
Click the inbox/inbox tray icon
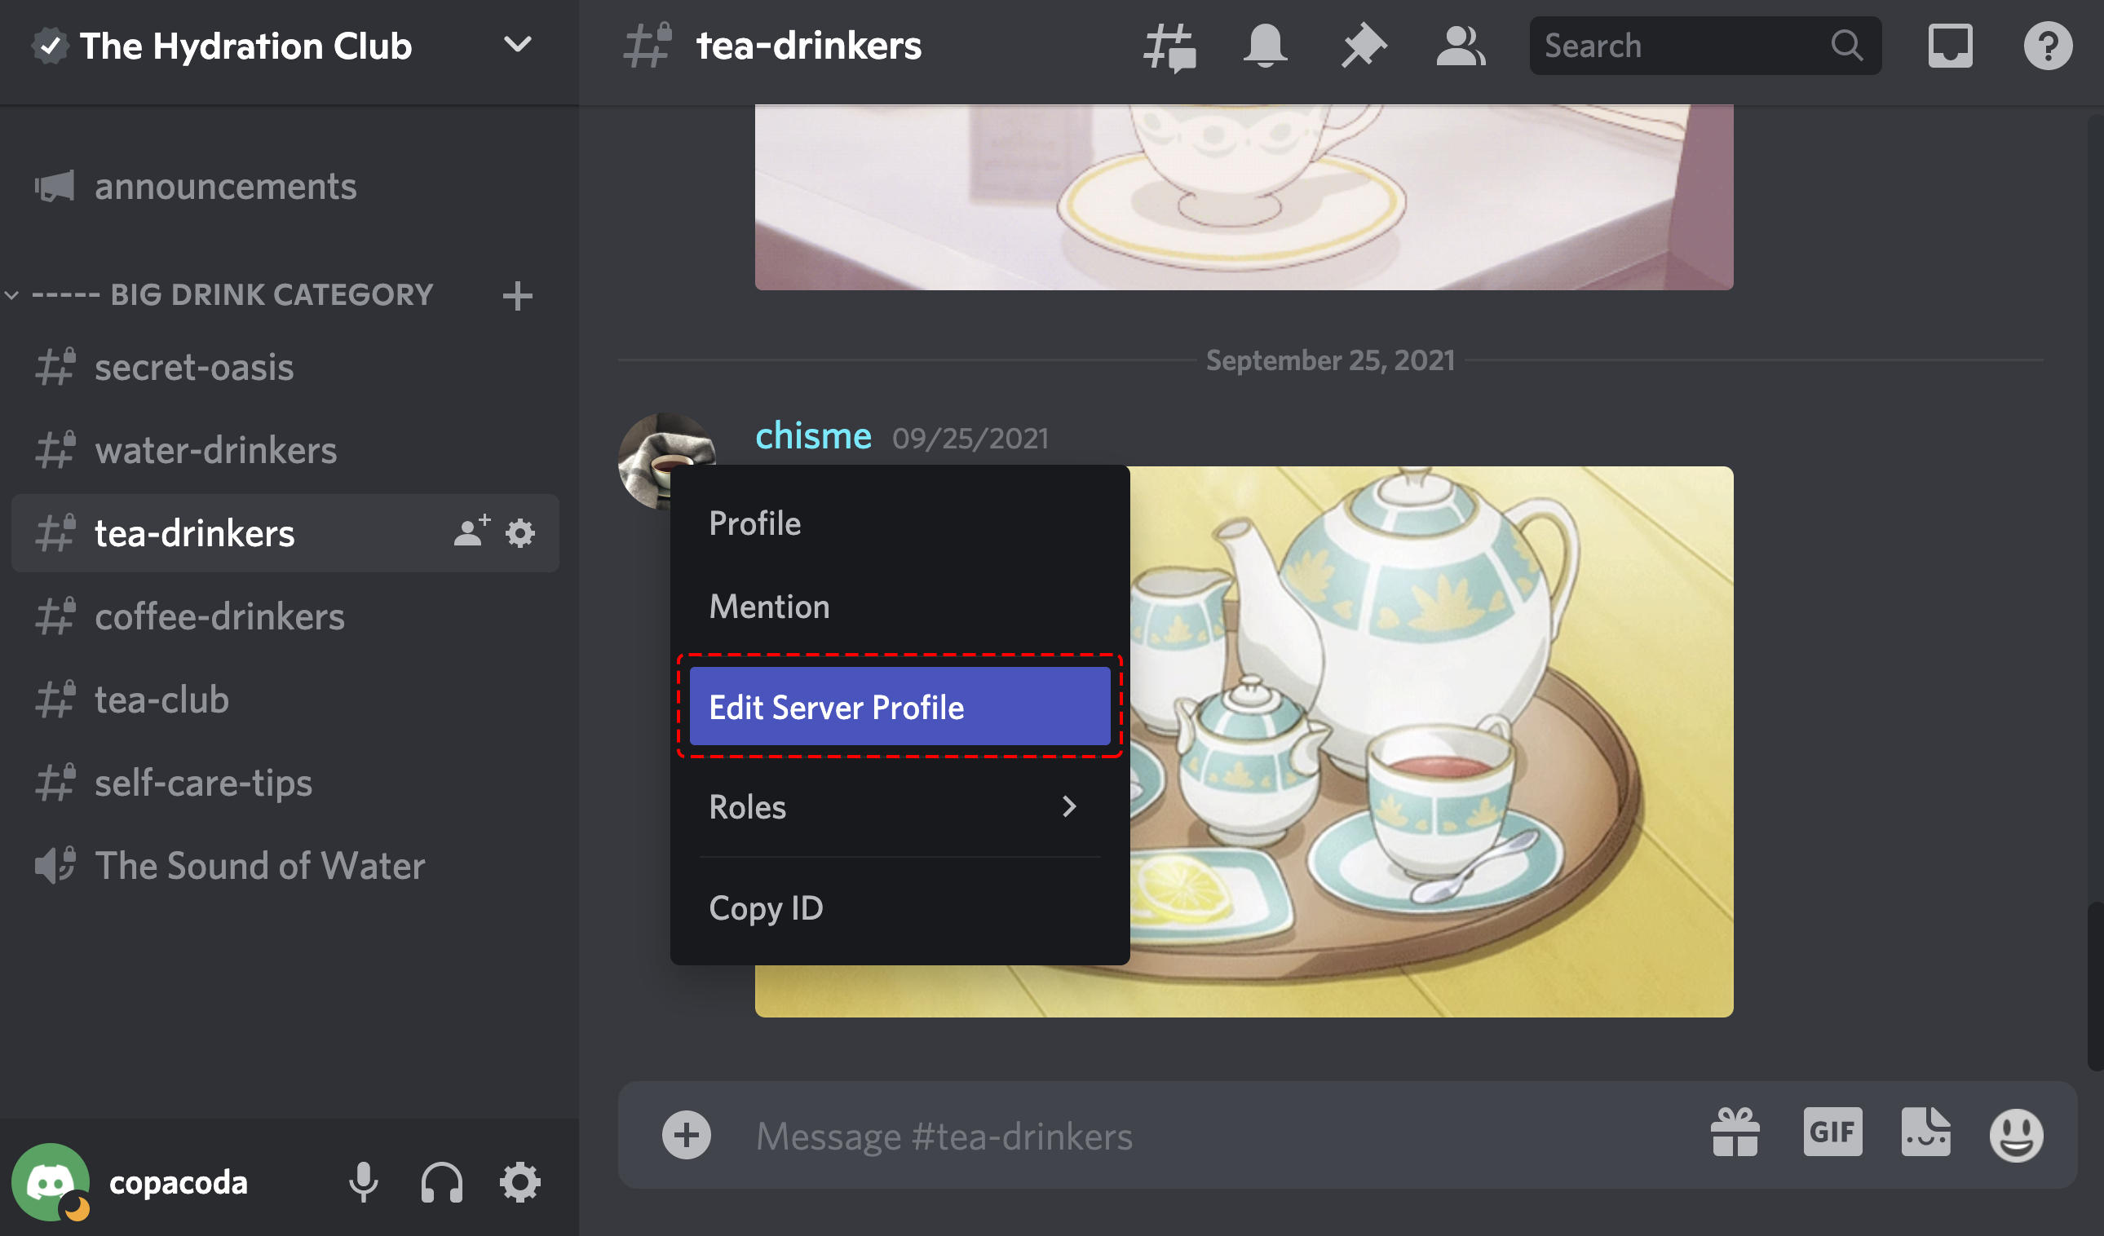click(1951, 44)
